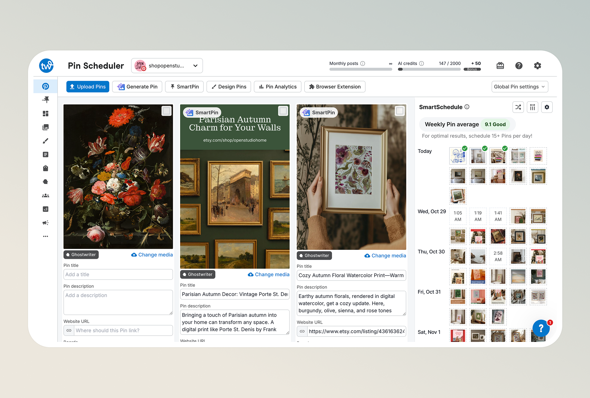Click Ghostwriter under Parisian Autumn pin
This screenshot has height=398, width=590.
(x=198, y=274)
